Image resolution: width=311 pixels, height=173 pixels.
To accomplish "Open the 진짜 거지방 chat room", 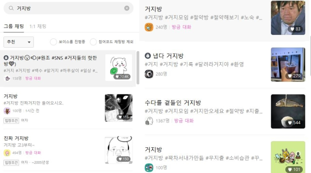I will (x=68, y=150).
